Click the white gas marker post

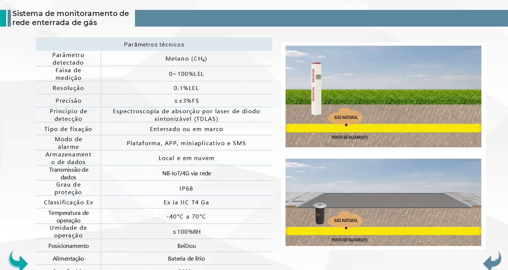coord(317,89)
